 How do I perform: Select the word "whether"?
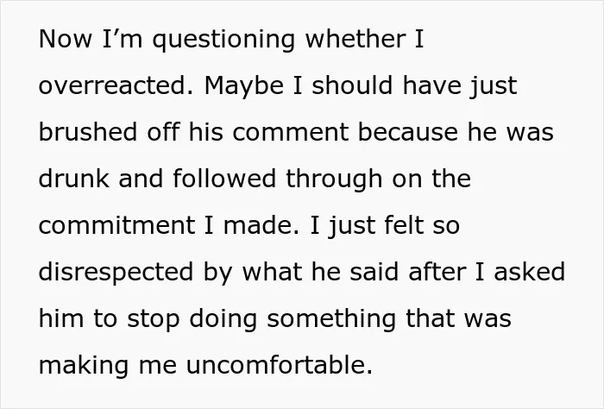(x=355, y=39)
